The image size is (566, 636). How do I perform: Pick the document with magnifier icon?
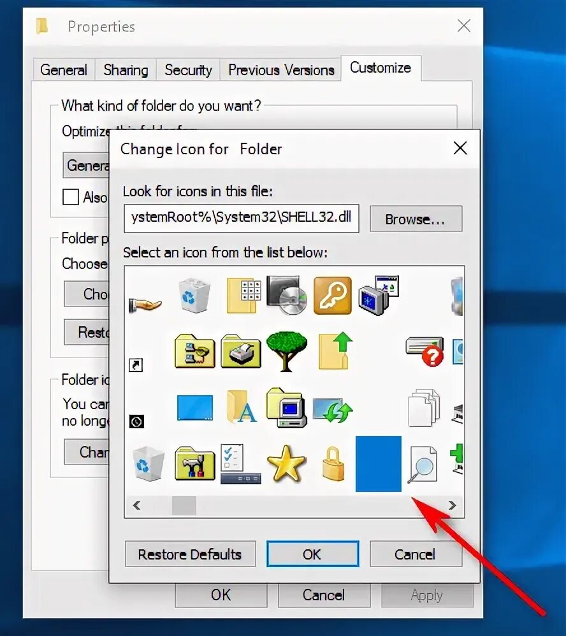(423, 465)
